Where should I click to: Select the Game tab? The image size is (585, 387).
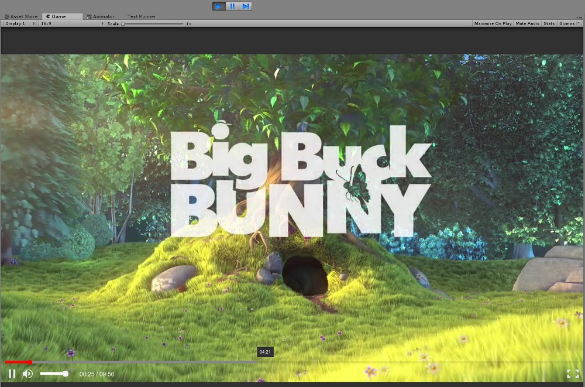(63, 16)
